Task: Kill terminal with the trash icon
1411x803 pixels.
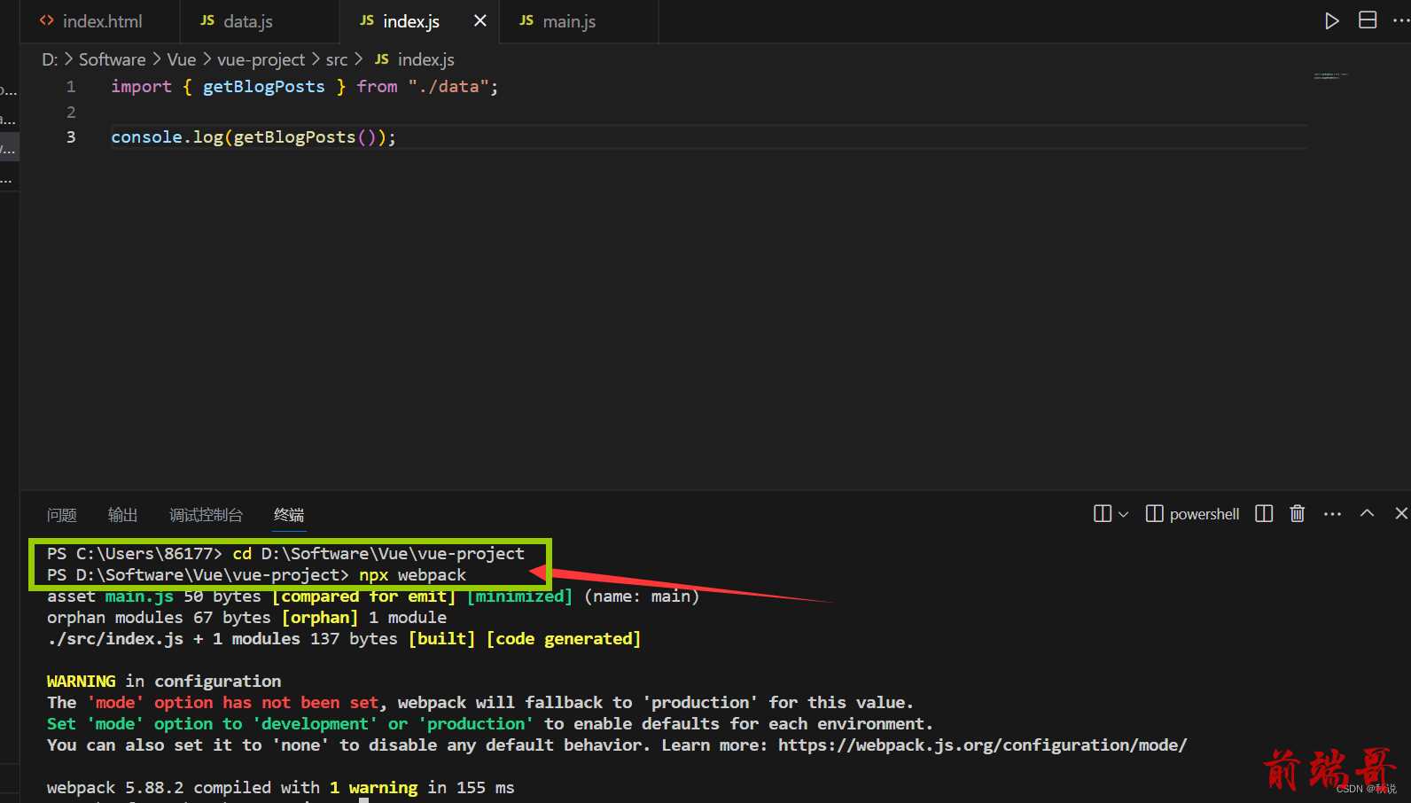Action: pyautogui.click(x=1298, y=514)
